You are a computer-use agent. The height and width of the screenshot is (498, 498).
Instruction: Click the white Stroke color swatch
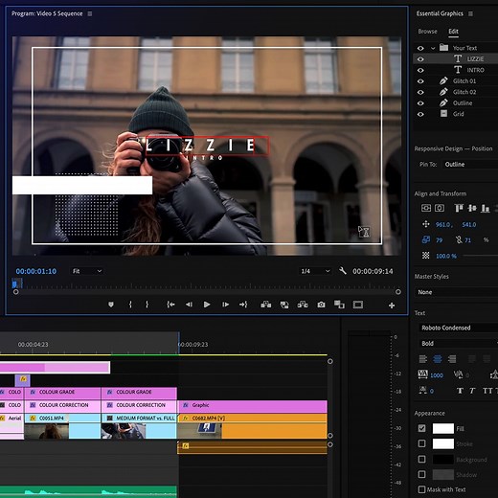click(x=443, y=443)
